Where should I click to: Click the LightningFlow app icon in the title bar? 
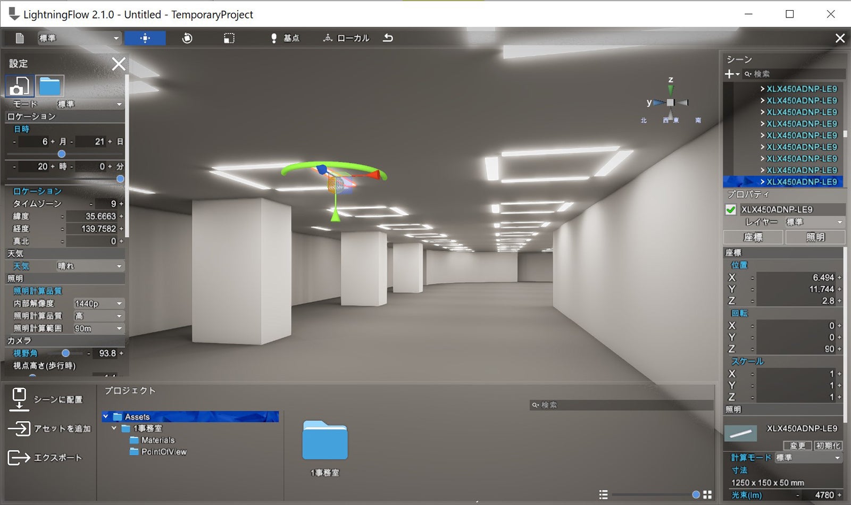pyautogui.click(x=14, y=14)
